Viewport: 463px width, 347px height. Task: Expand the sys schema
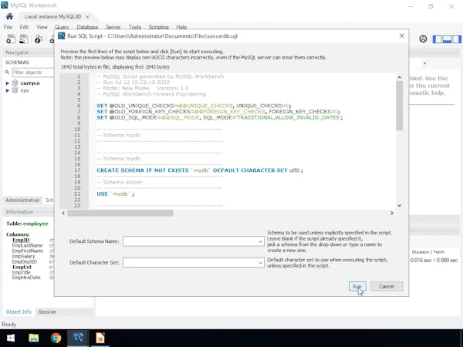pos(8,90)
